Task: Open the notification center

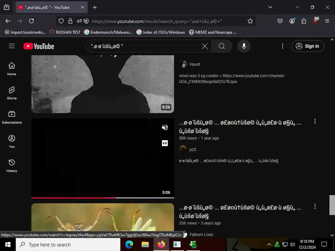Action: pyautogui.click(x=324, y=244)
